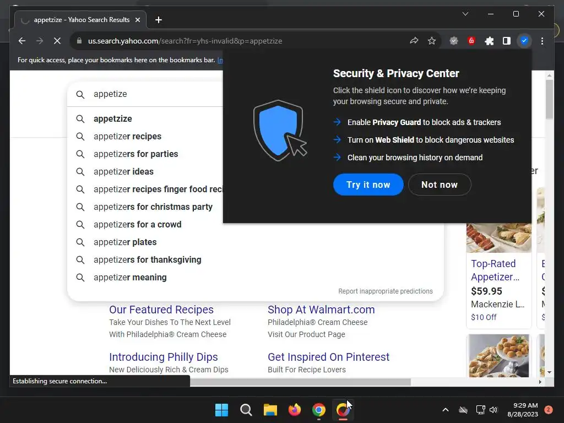Screen dimensions: 564x423
Task: Click the cloud sync tray icon
Action: (x=463, y=410)
